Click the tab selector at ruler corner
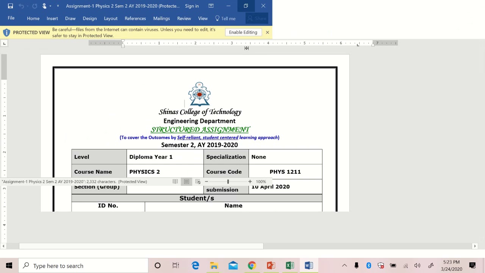 click(4, 44)
